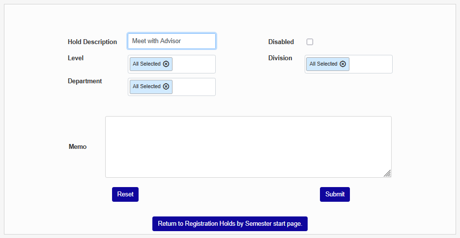This screenshot has width=460, height=238.
Task: Click the Division 'All Selected' chip
Action: pyautogui.click(x=323, y=64)
